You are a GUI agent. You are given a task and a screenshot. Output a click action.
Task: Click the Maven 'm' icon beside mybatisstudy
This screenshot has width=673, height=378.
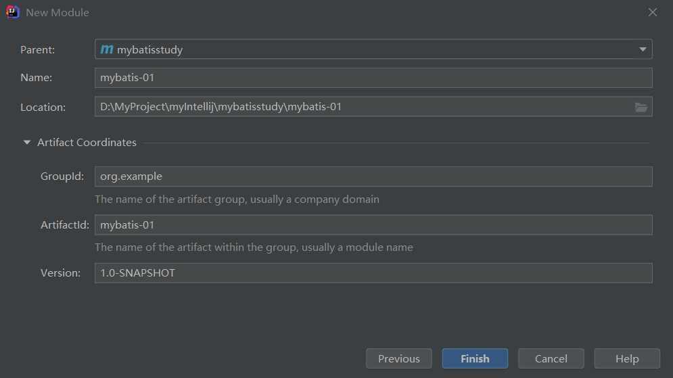coord(107,49)
